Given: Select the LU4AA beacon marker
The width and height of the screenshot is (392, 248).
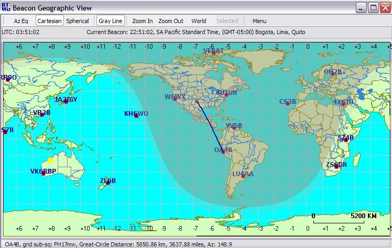Looking at the screenshot, I should click(x=243, y=176).
